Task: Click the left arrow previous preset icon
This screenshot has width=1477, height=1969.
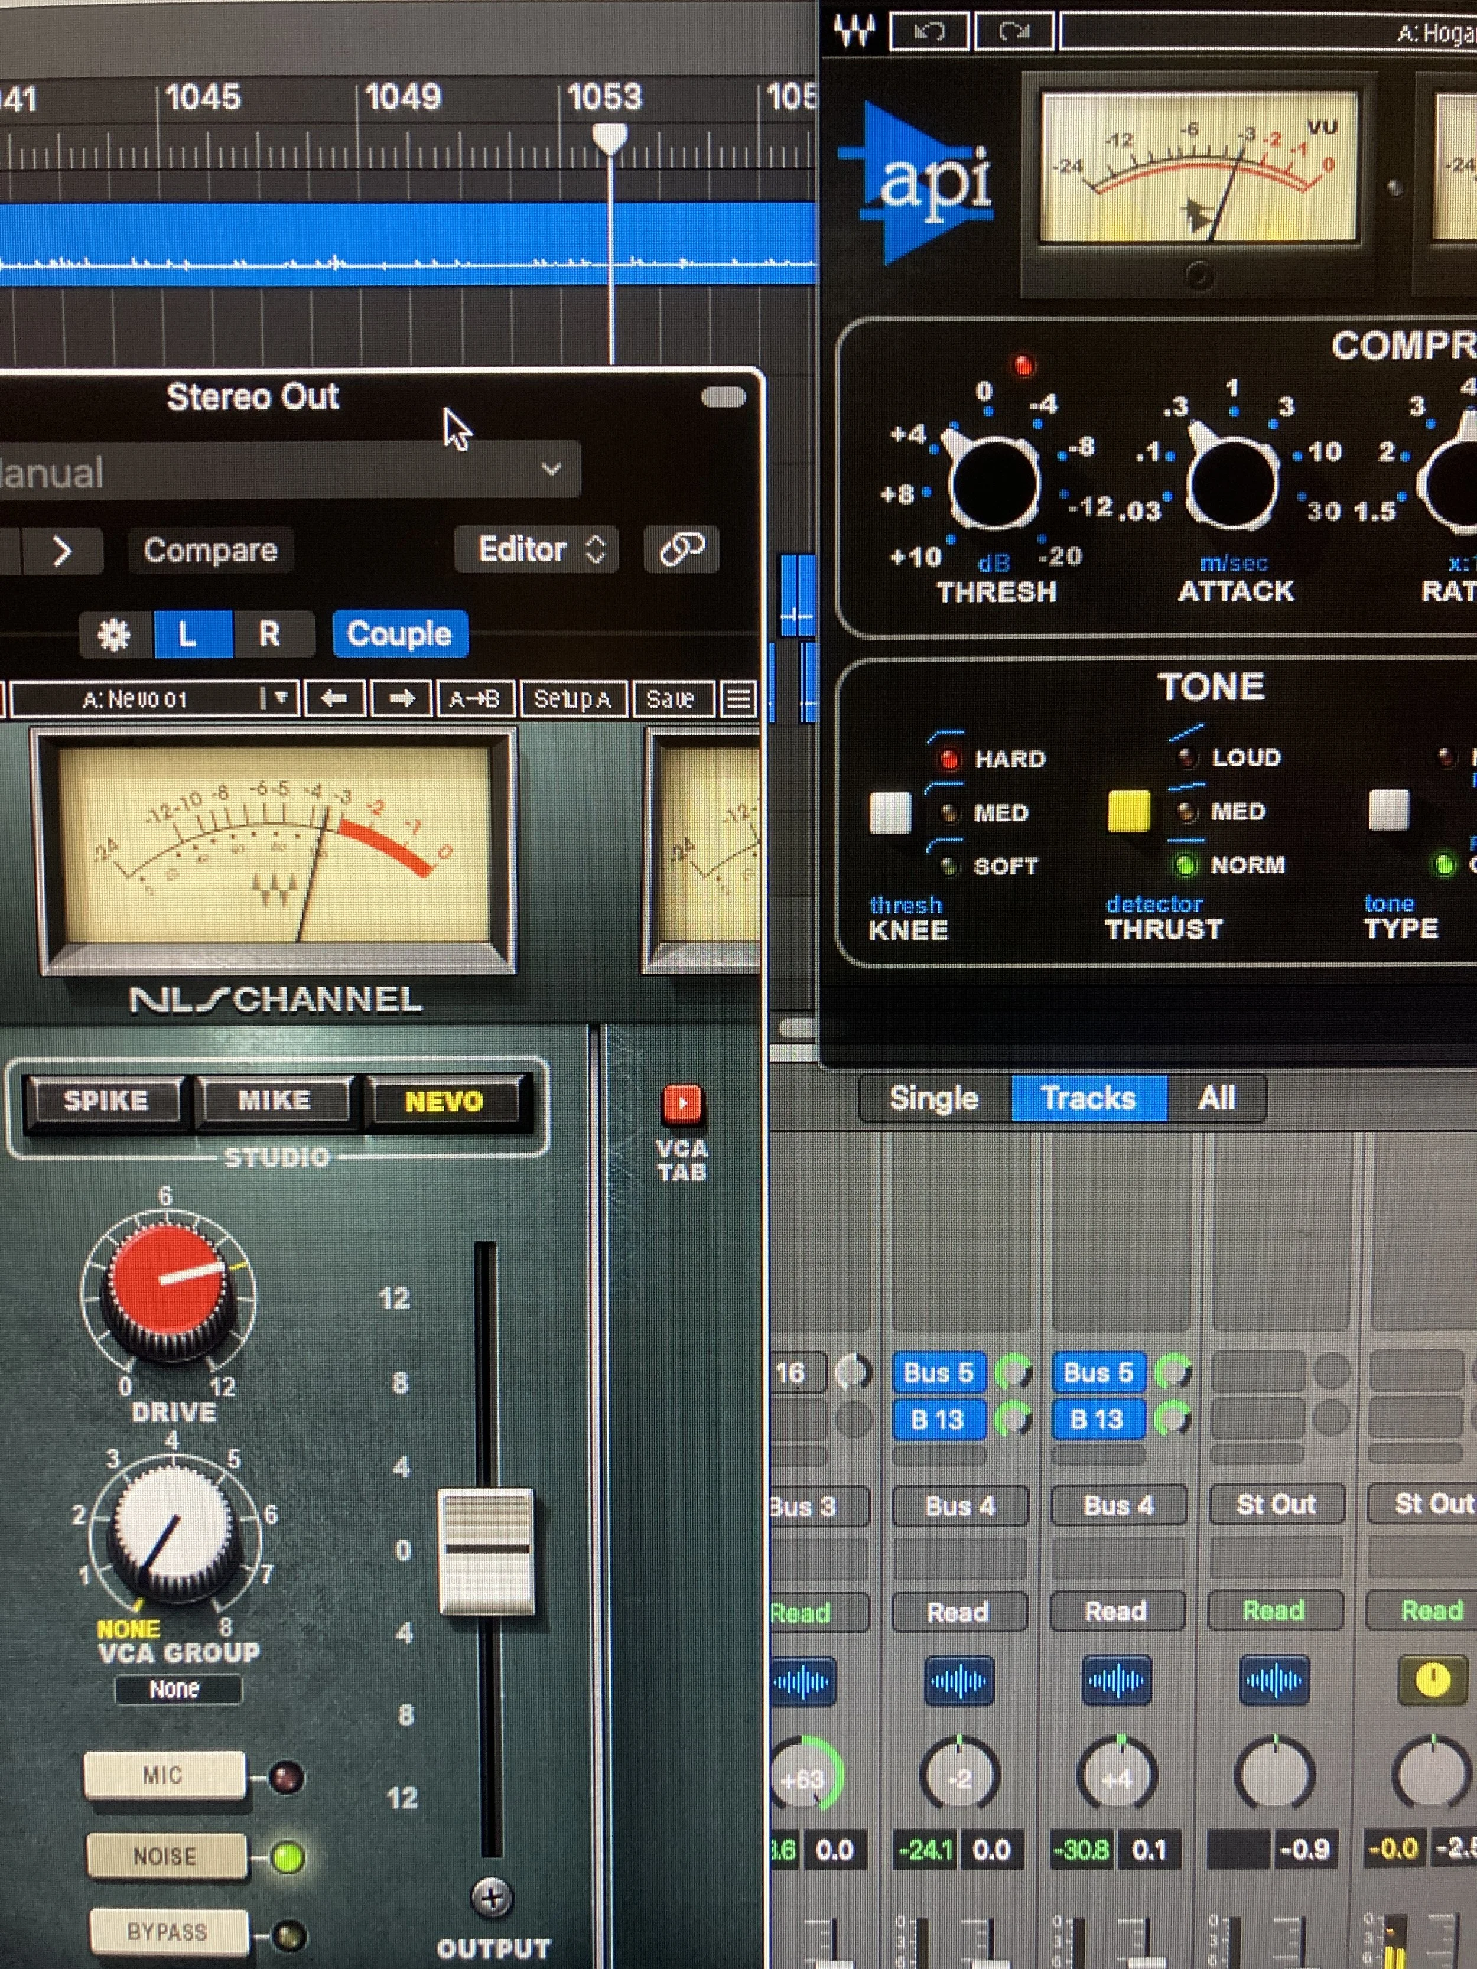Action: pos(334,699)
